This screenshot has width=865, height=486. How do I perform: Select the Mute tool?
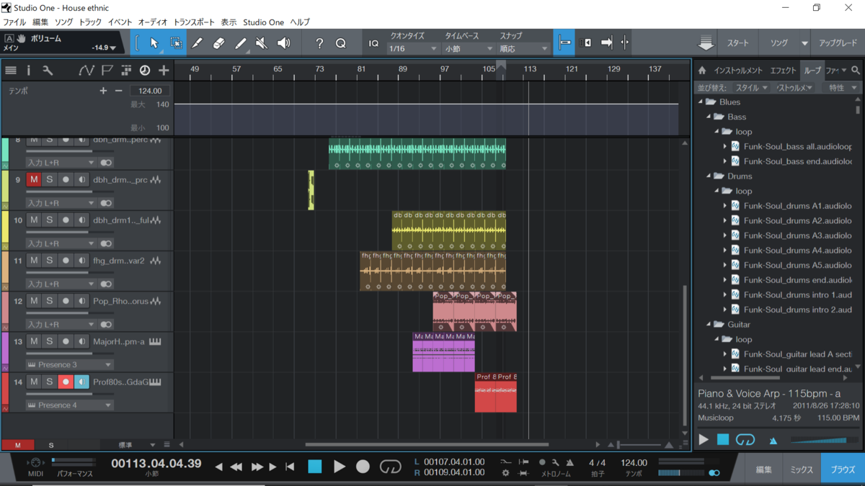[262, 43]
